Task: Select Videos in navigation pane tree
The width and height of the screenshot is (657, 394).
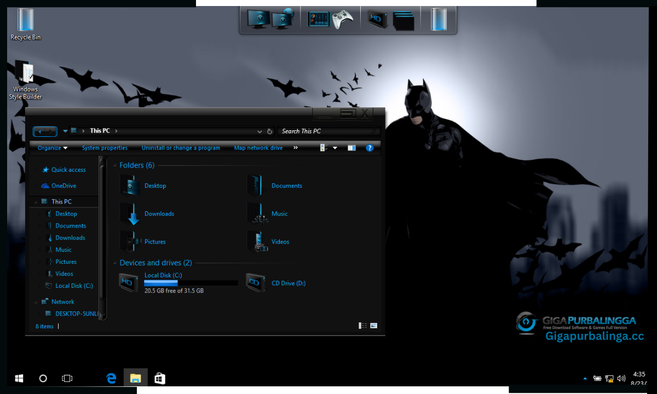Action: 59,274
